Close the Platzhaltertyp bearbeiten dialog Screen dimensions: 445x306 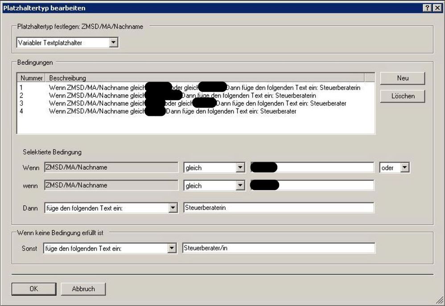pyautogui.click(x=437, y=8)
